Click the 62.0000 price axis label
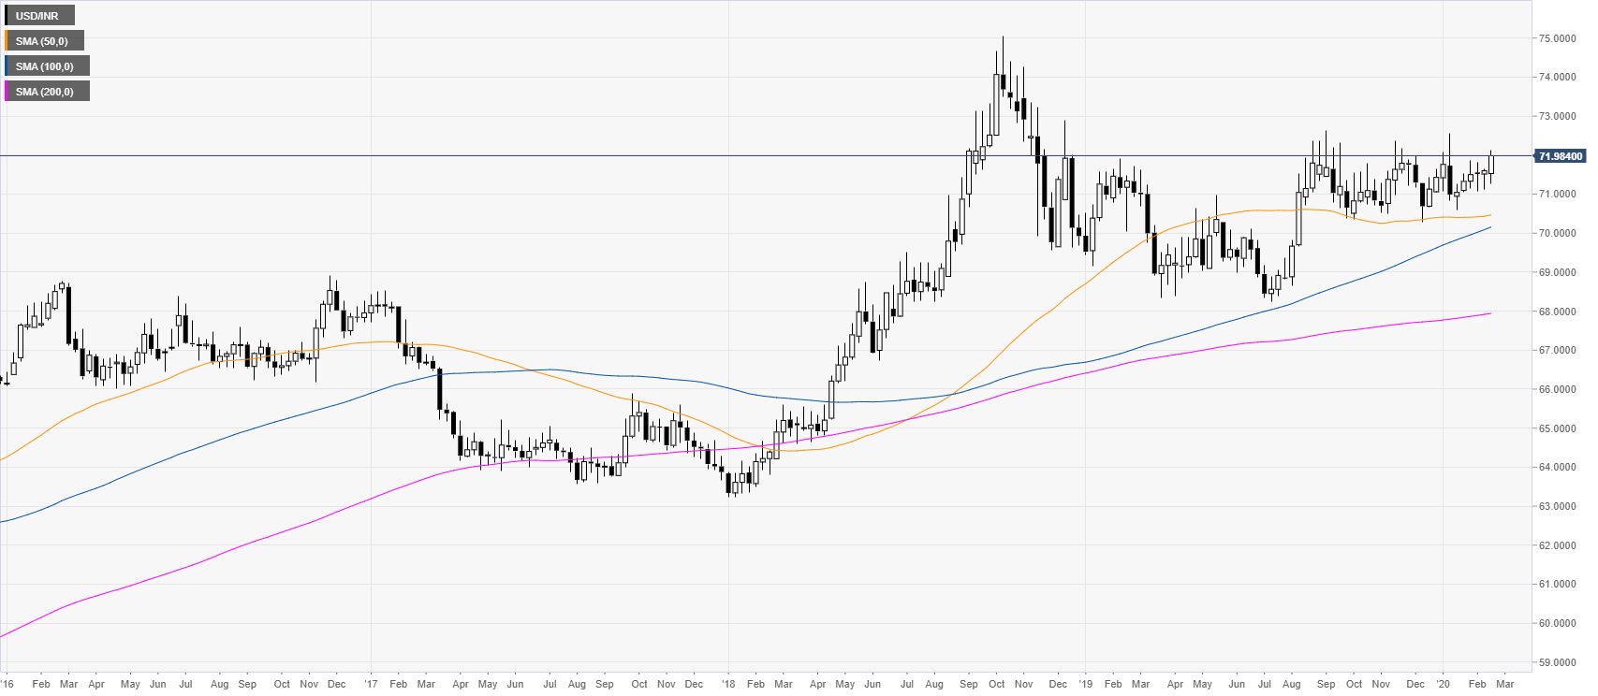 coord(1557,545)
